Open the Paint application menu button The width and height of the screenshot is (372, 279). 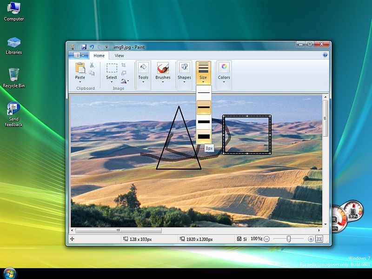pyautogui.click(x=78, y=55)
